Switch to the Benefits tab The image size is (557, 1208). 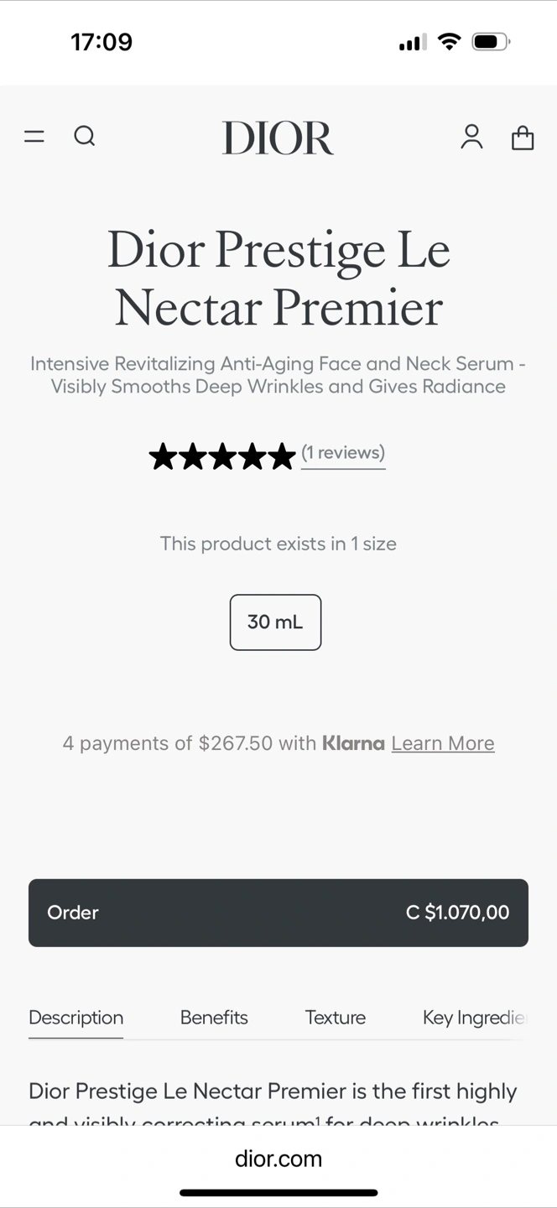click(214, 1018)
